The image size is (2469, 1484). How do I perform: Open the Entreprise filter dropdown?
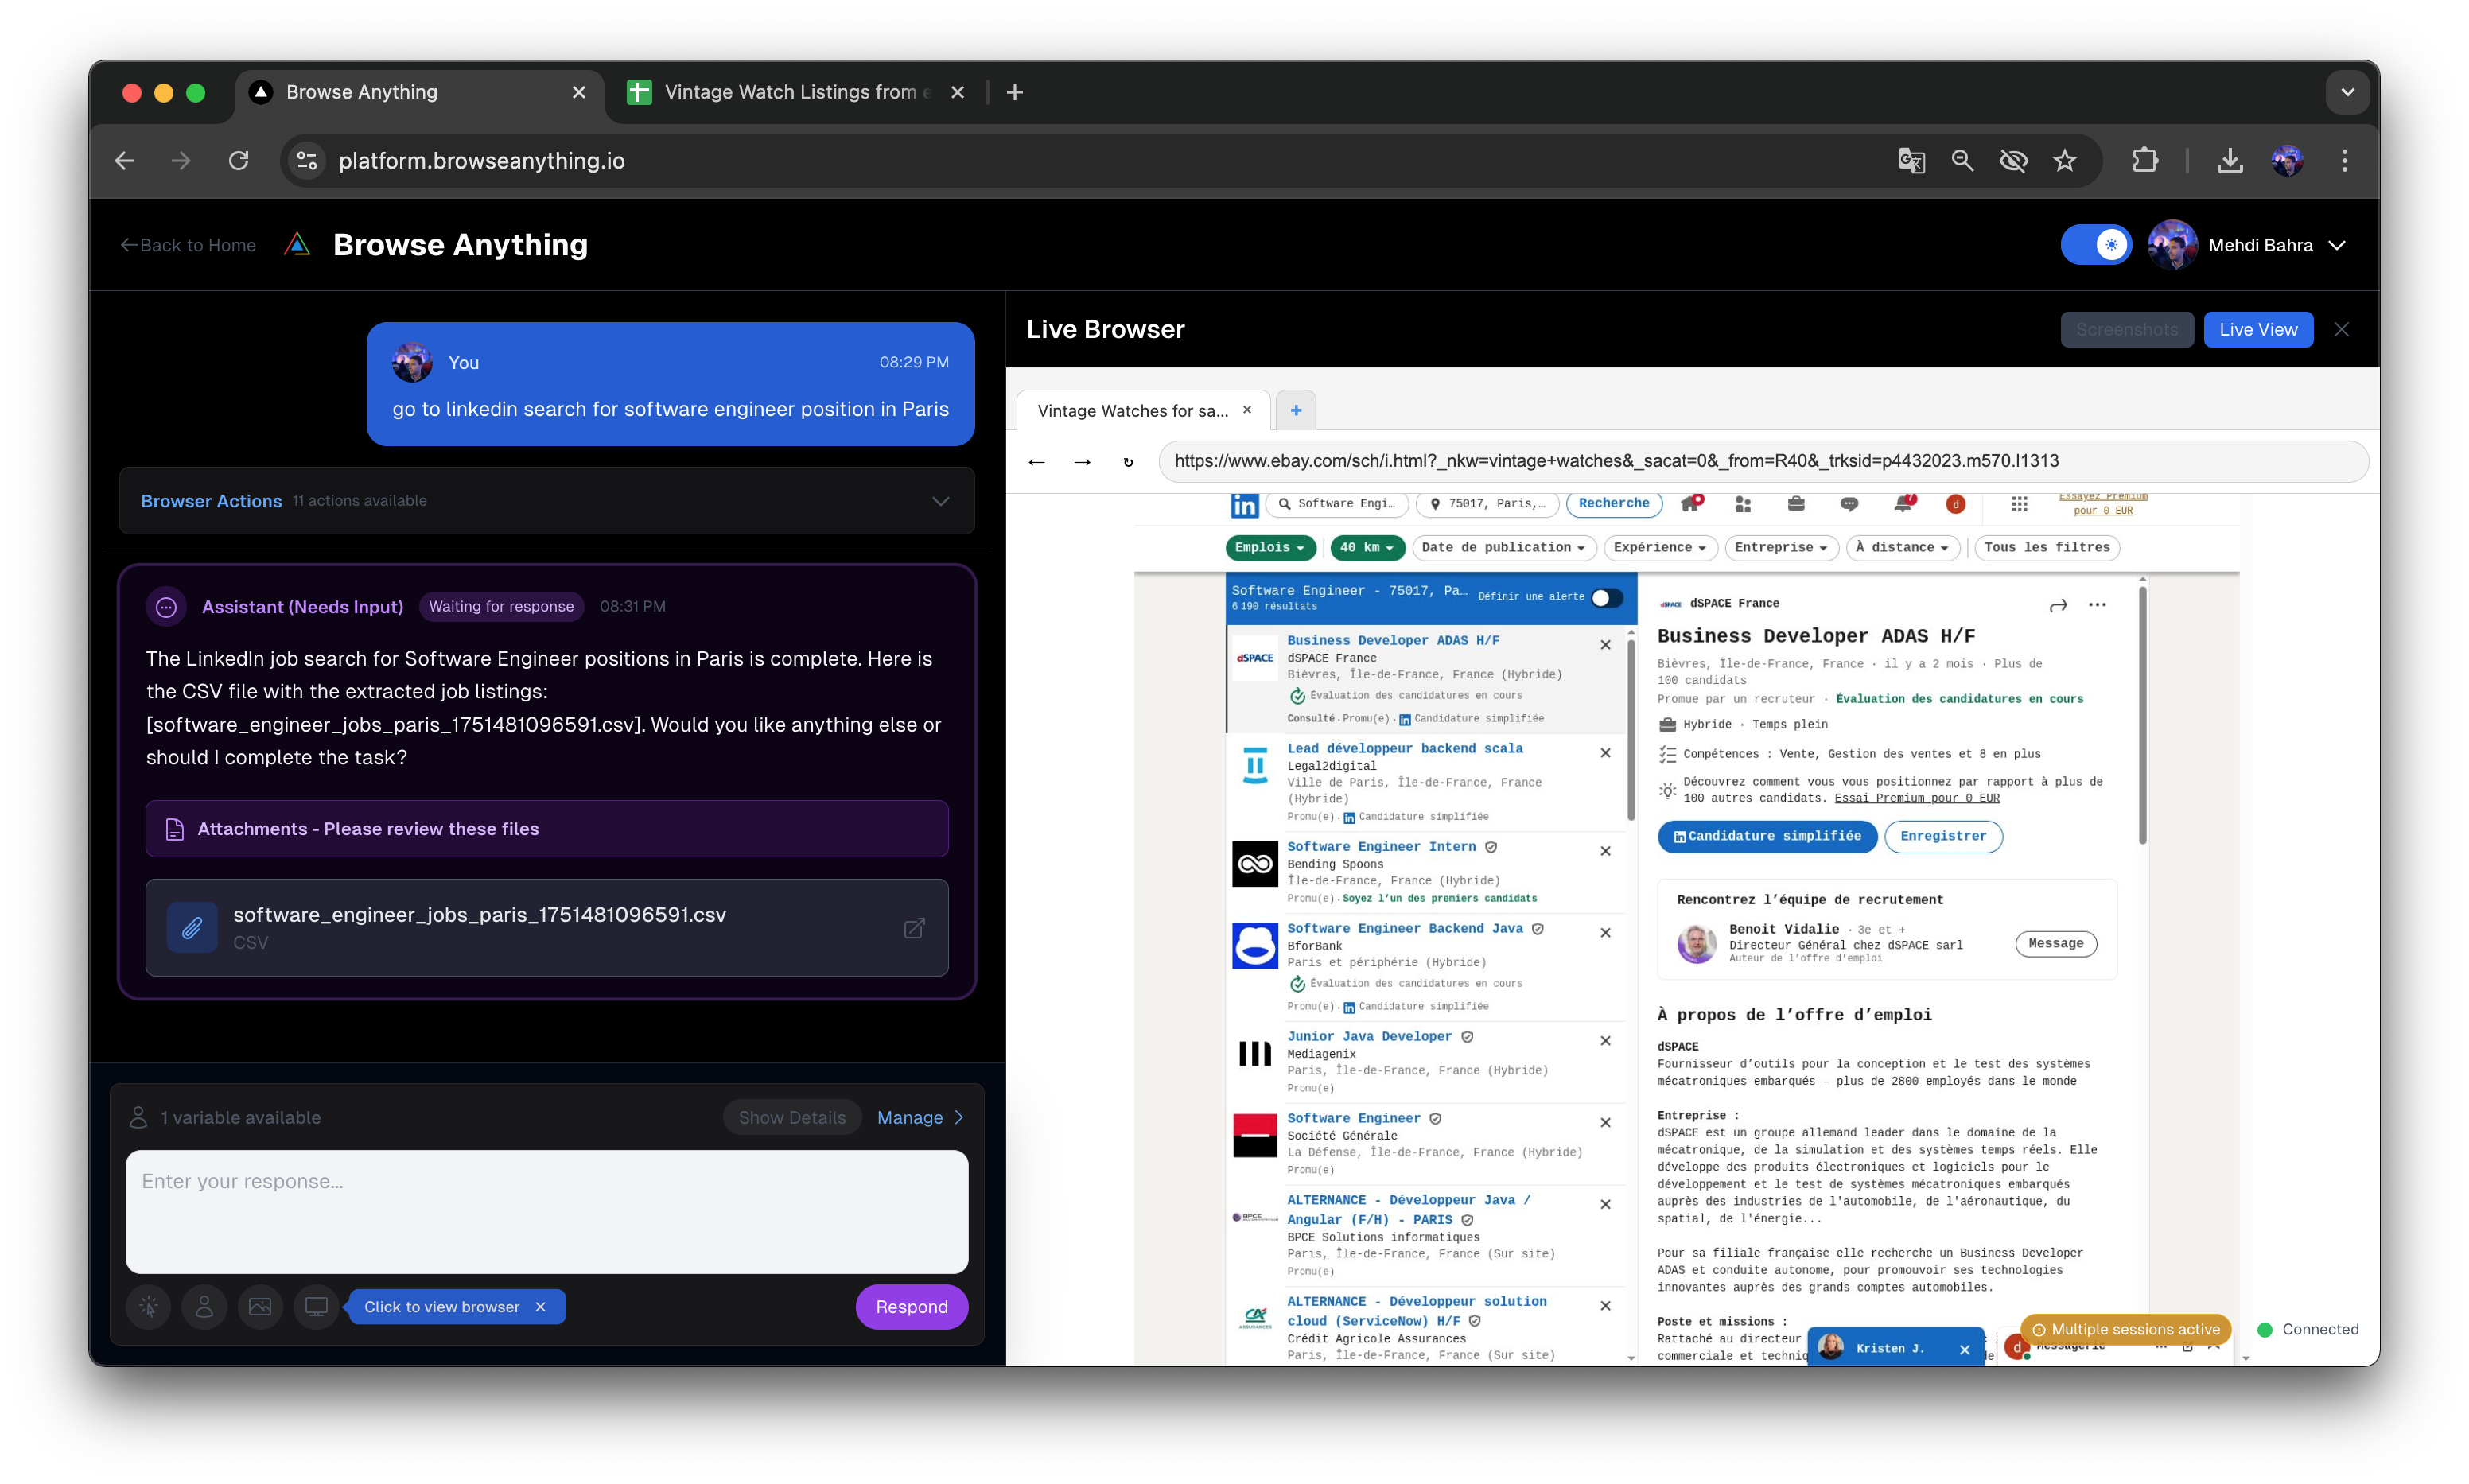[x=1781, y=547]
